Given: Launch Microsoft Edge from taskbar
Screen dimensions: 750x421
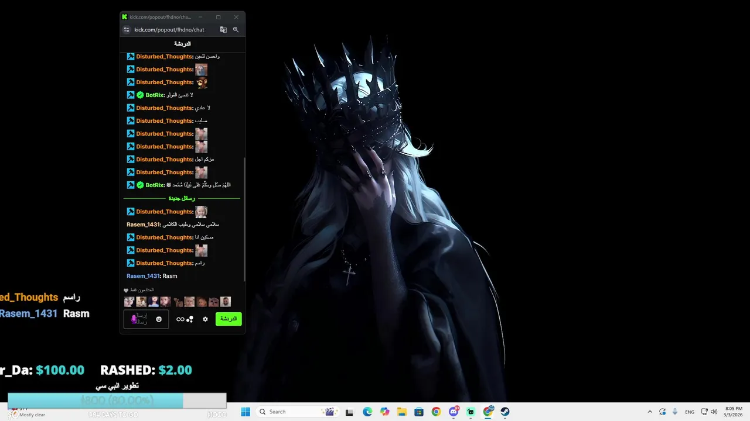Looking at the screenshot, I should pos(367,412).
